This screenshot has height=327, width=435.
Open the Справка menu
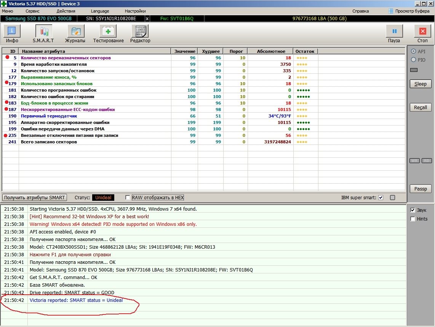[360, 11]
